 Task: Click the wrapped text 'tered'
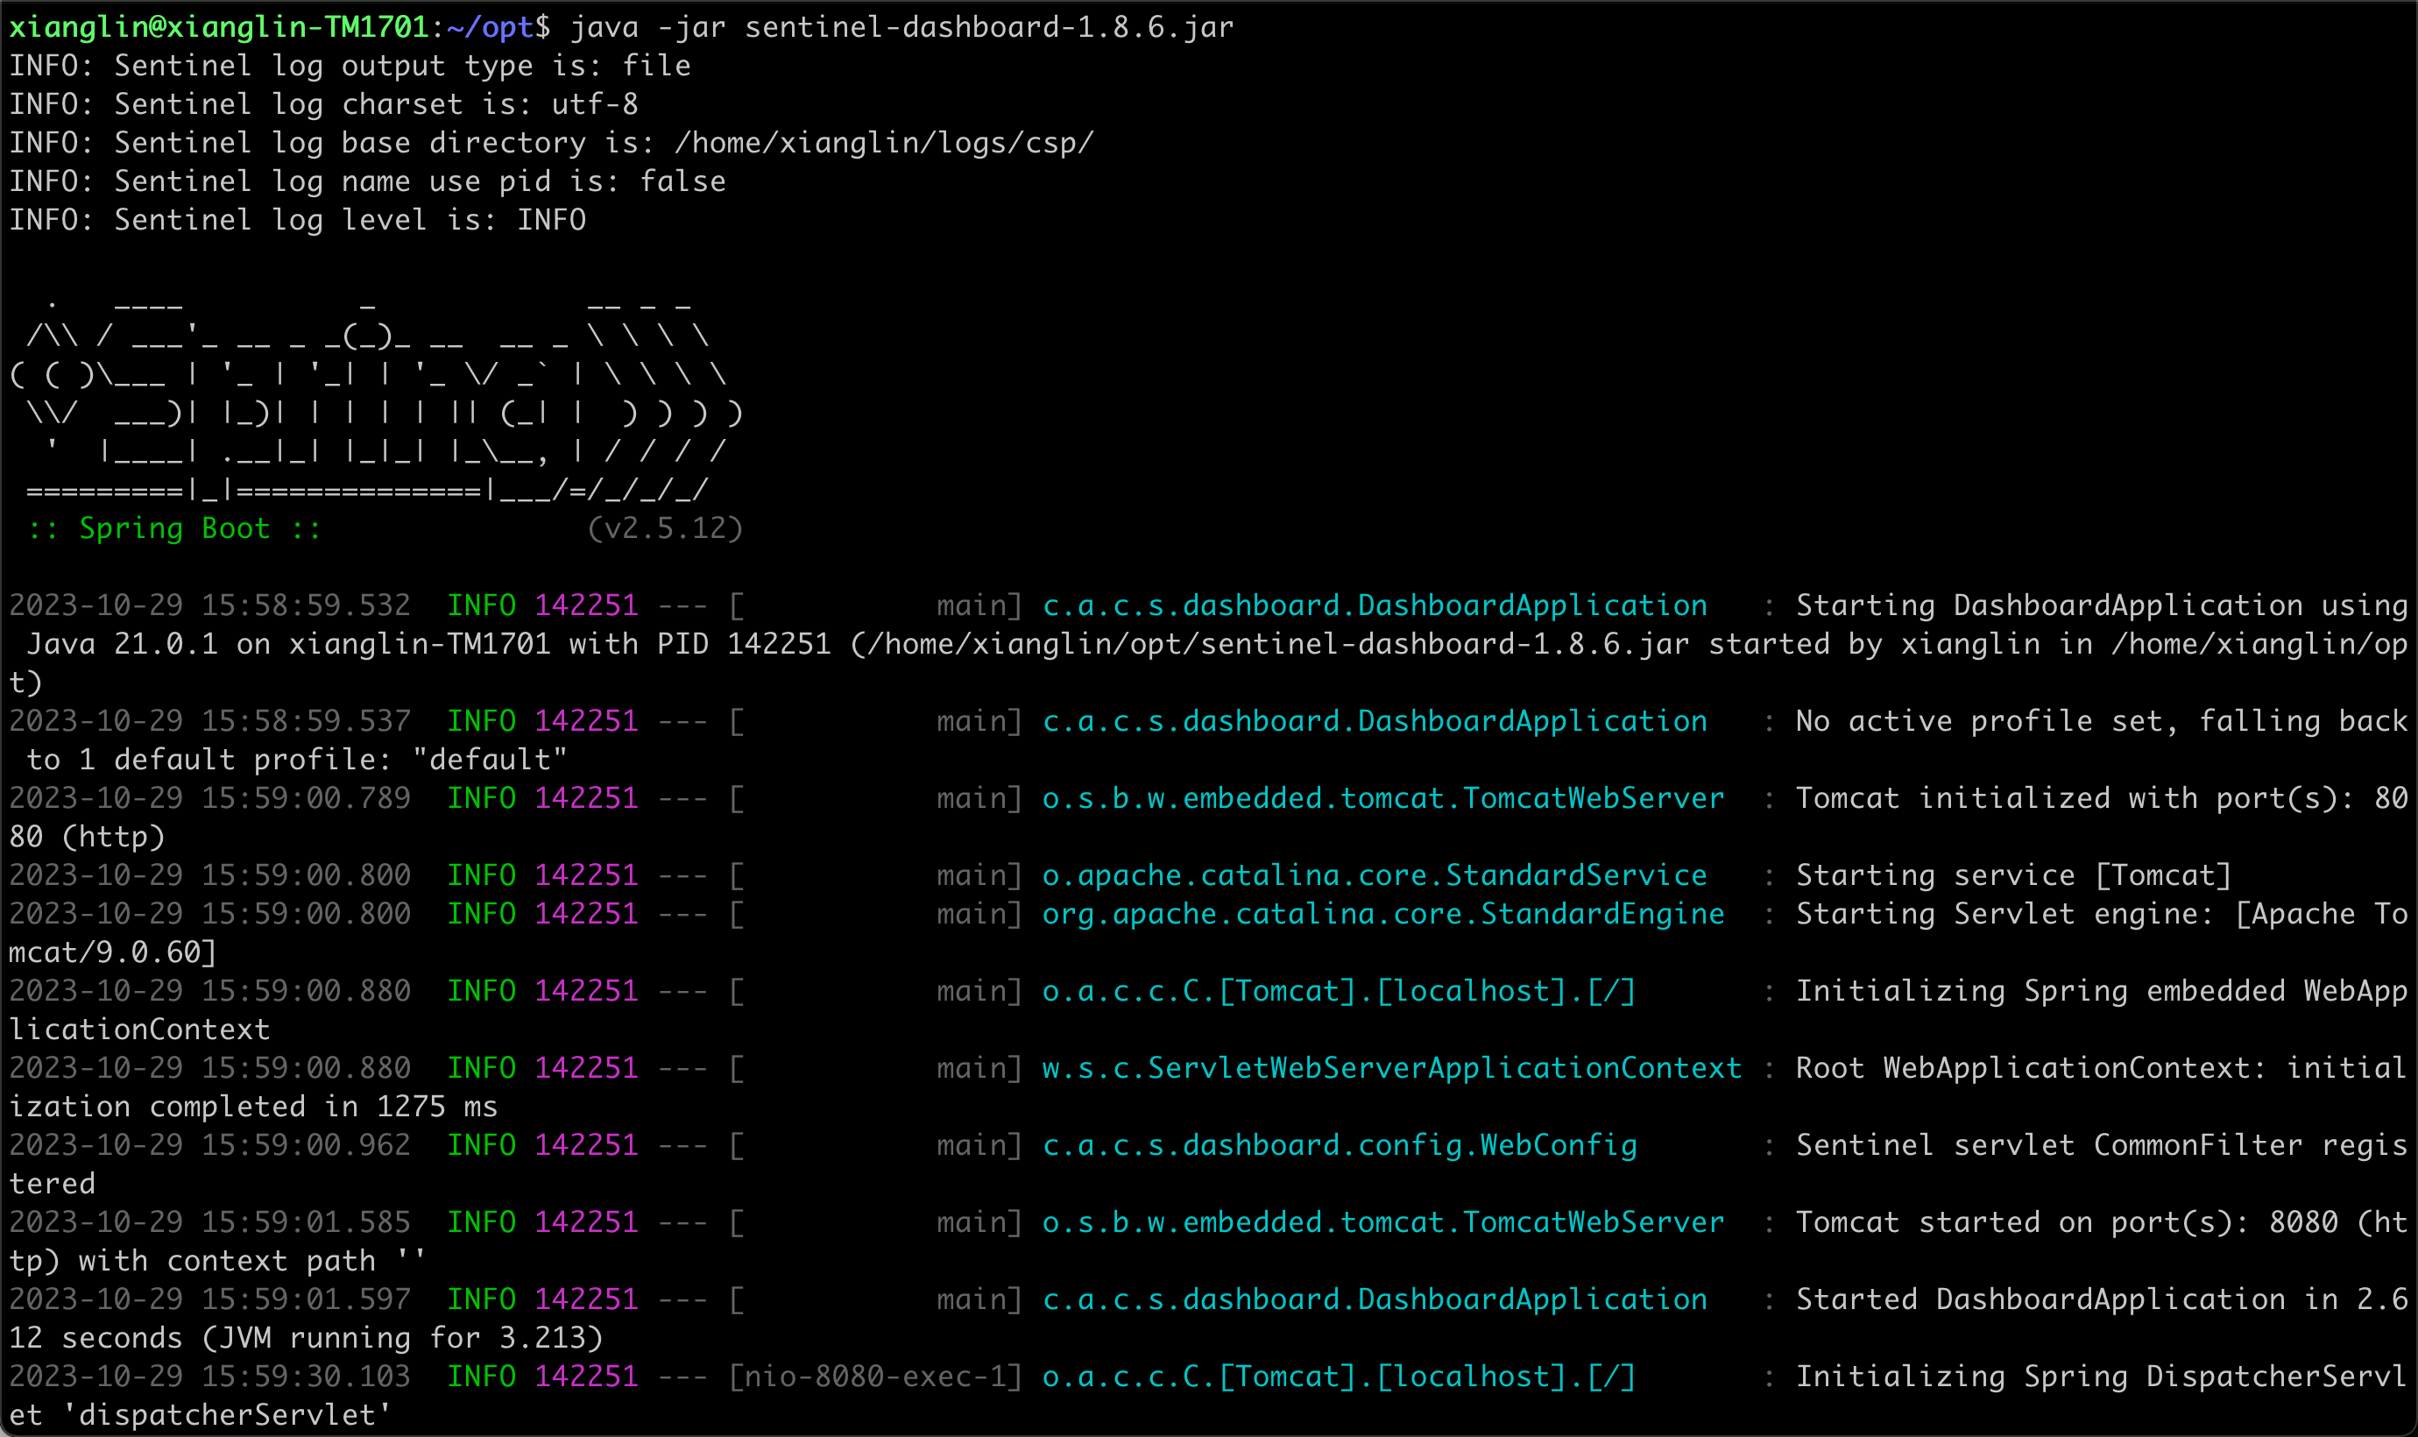[x=53, y=1186]
